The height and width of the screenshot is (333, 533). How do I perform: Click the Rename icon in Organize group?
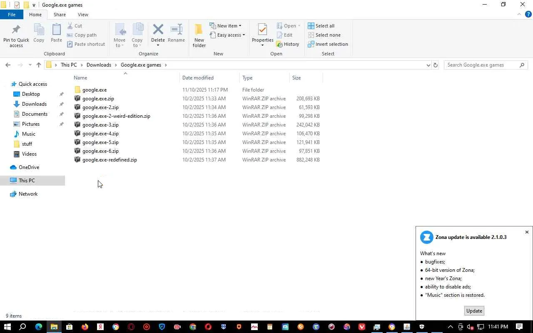pos(176,33)
